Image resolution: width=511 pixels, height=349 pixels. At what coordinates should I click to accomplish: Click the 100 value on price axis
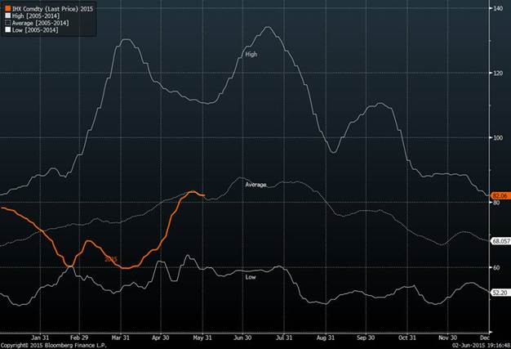[497, 137]
